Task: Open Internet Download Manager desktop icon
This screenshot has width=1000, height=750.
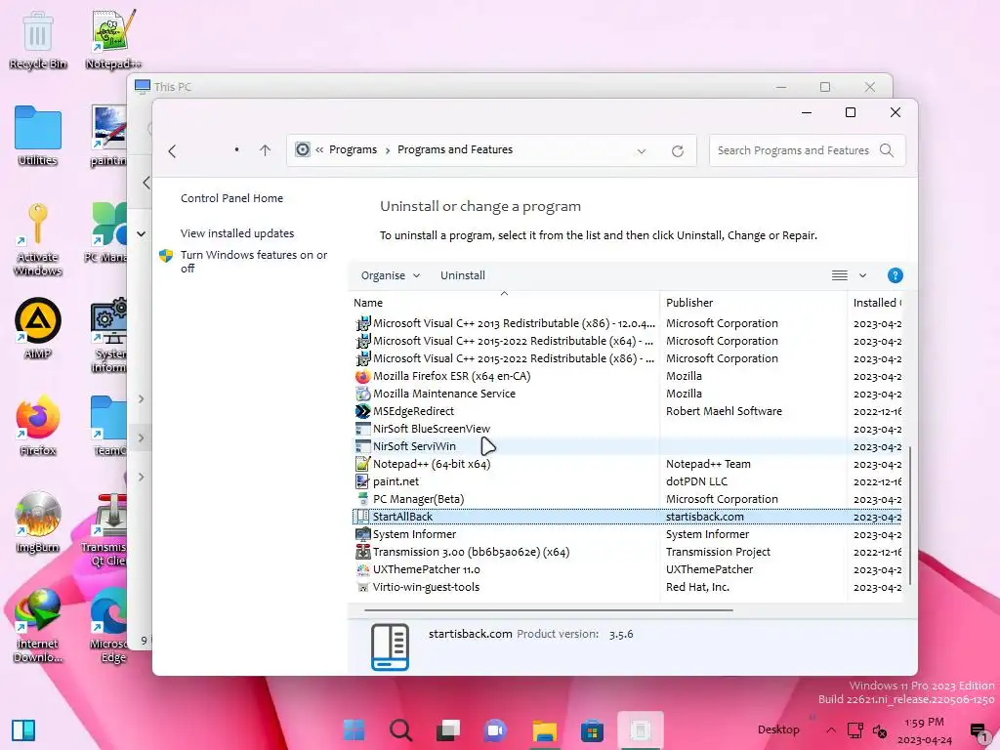Action: pyautogui.click(x=38, y=626)
